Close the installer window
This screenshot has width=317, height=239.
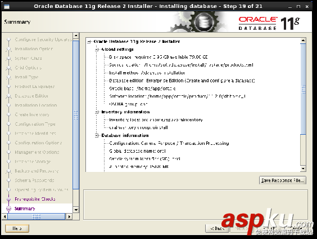pyautogui.click(x=307, y=7)
